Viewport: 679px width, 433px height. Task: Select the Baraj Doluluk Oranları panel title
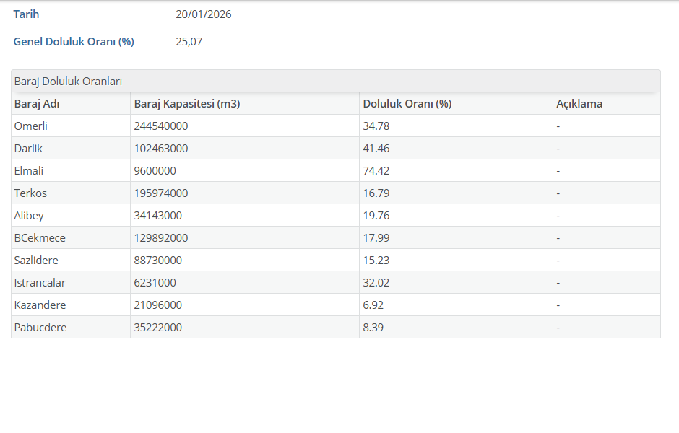[68, 82]
